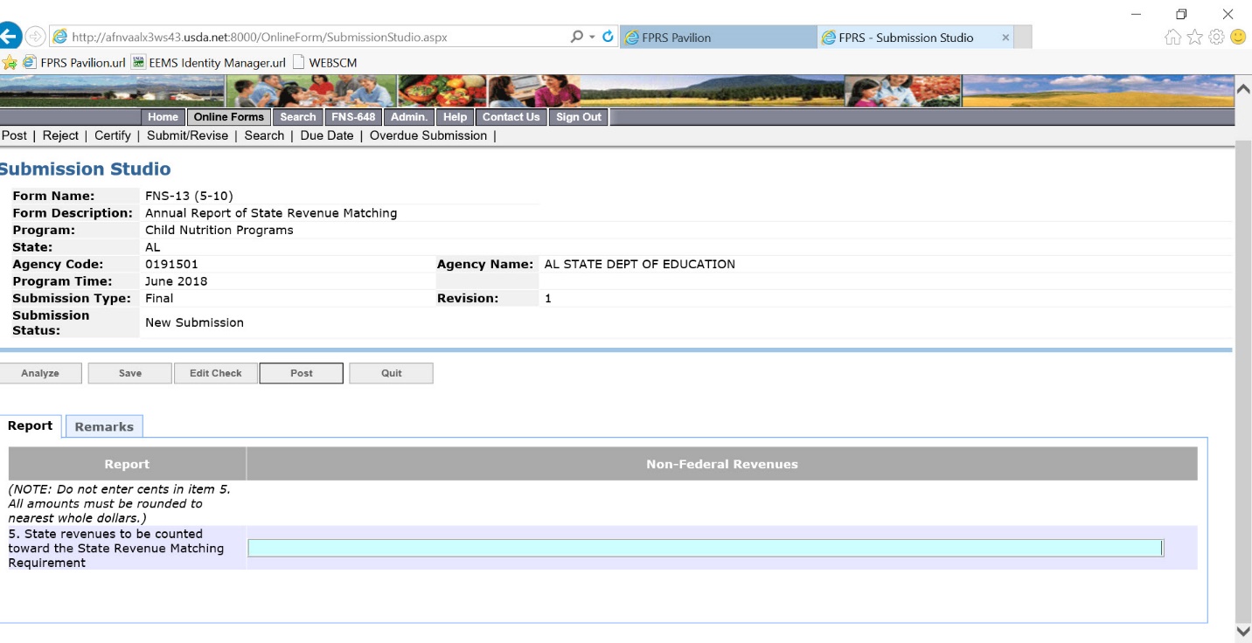Image resolution: width=1252 pixels, height=643 pixels.
Task: Click the Search submenu link
Action: tap(264, 135)
